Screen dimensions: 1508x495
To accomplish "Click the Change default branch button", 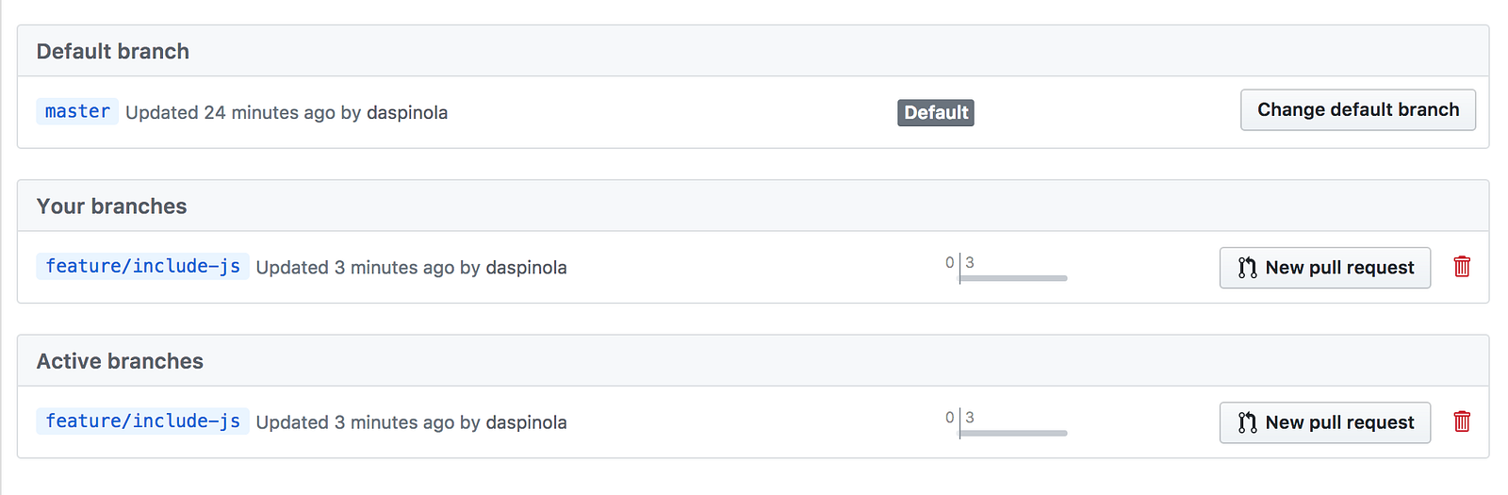I will [x=1357, y=110].
